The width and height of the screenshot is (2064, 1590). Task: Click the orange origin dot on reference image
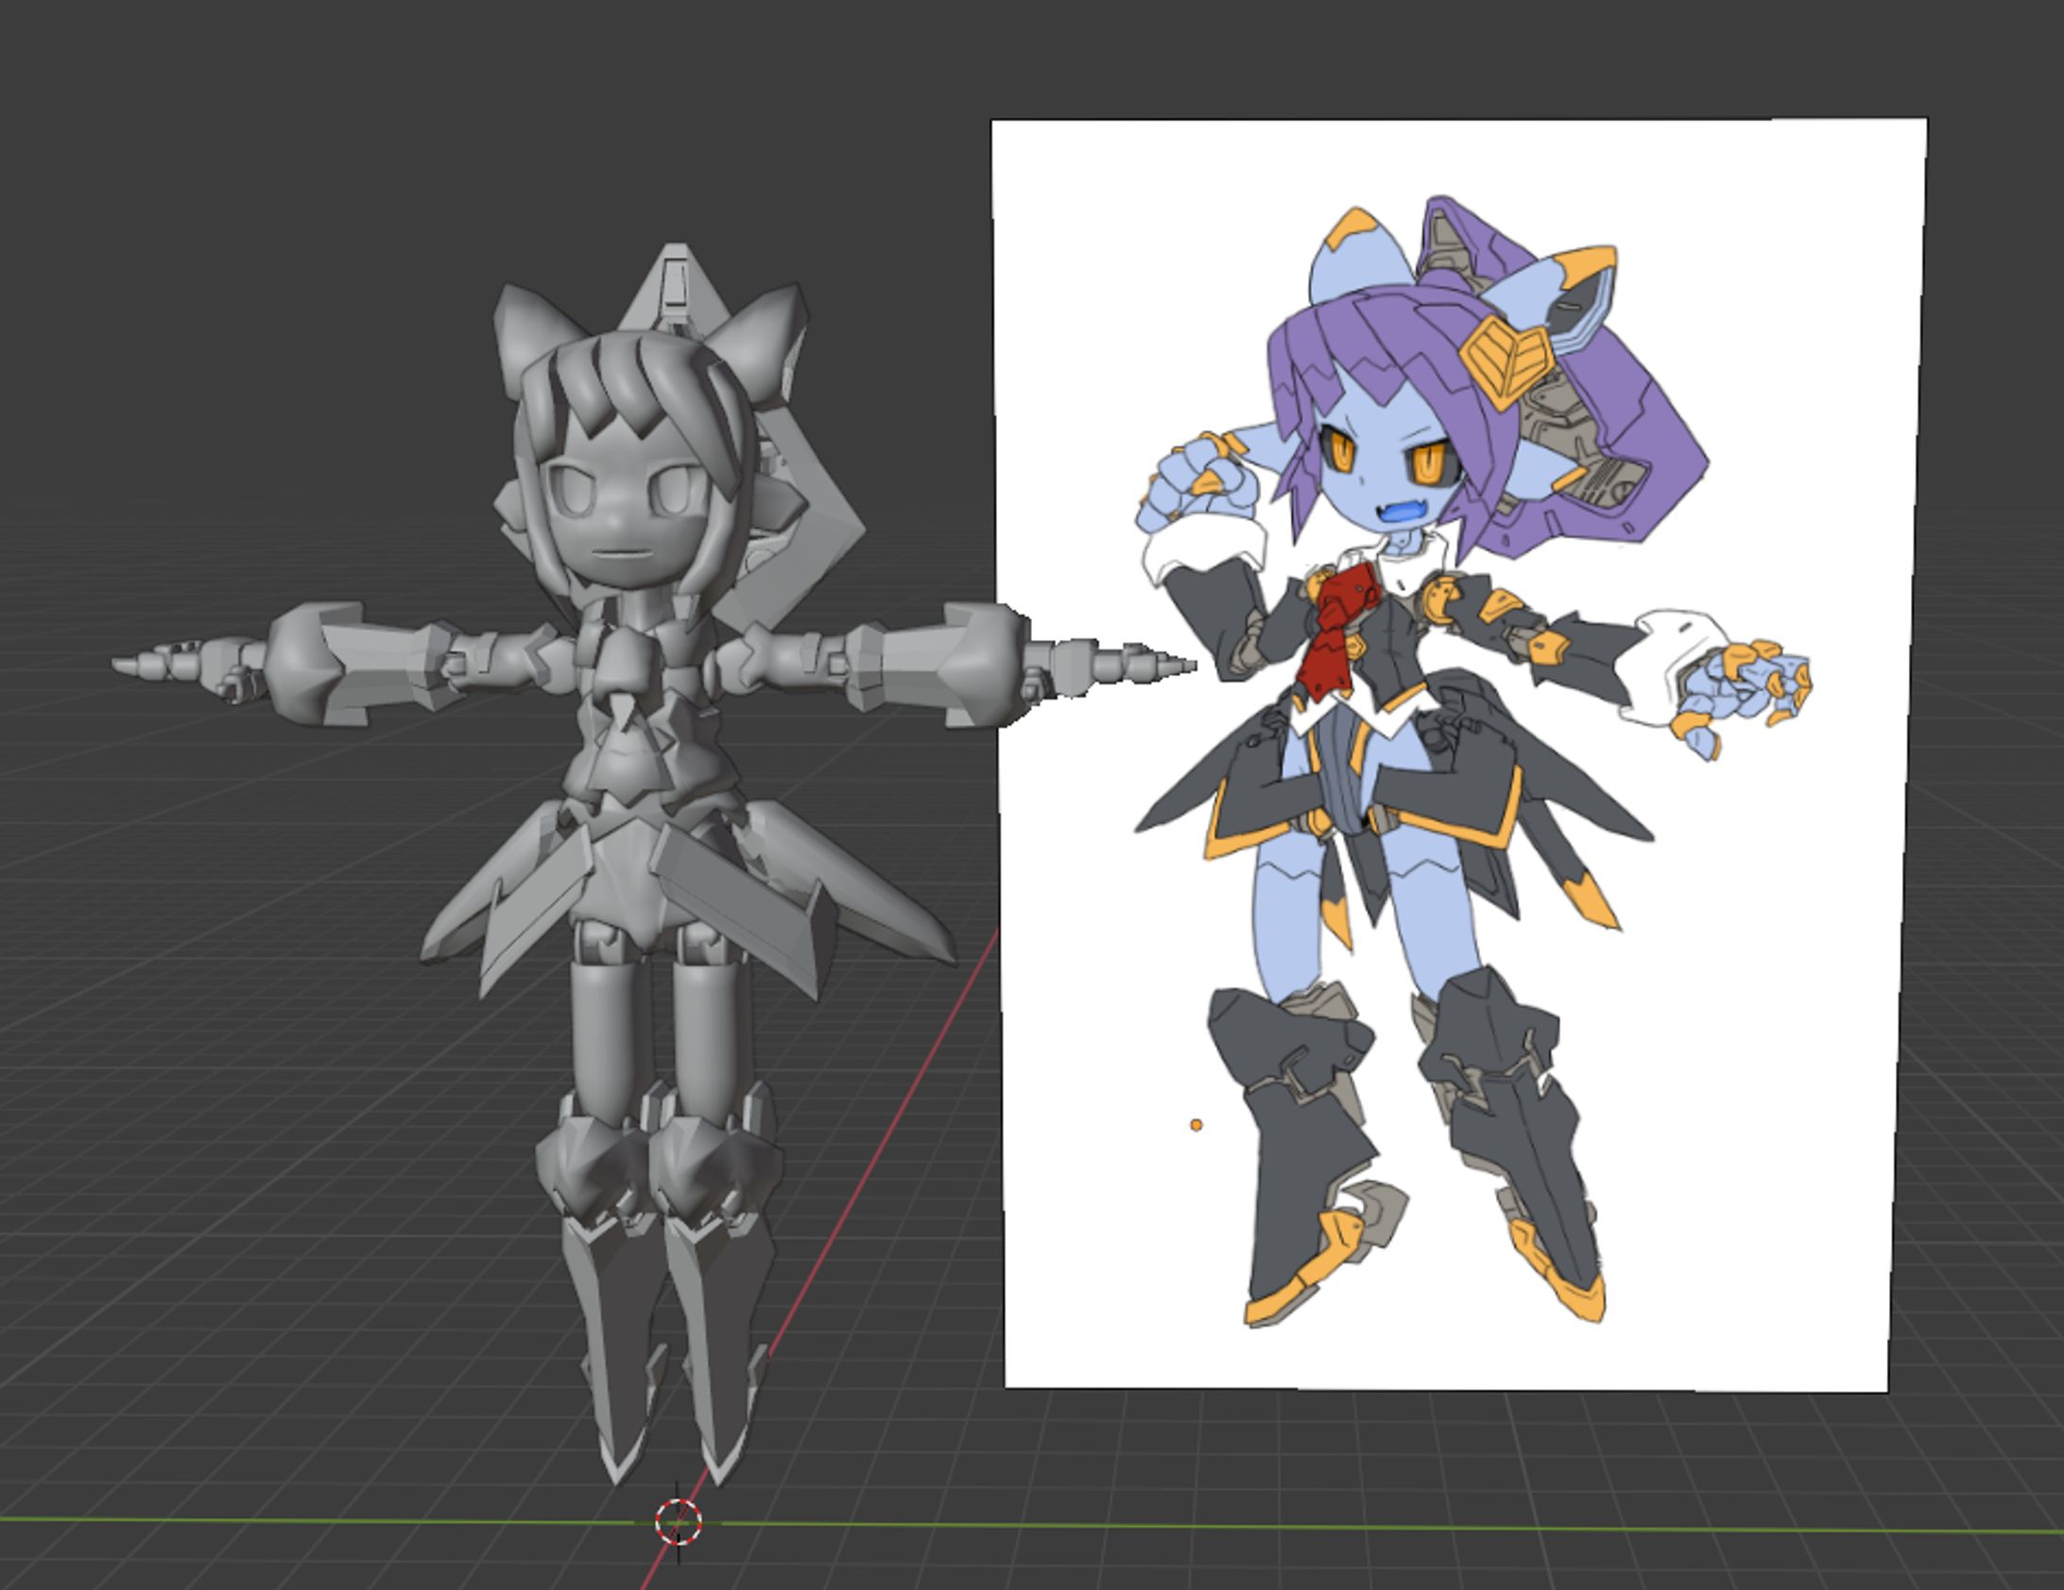click(1196, 1125)
